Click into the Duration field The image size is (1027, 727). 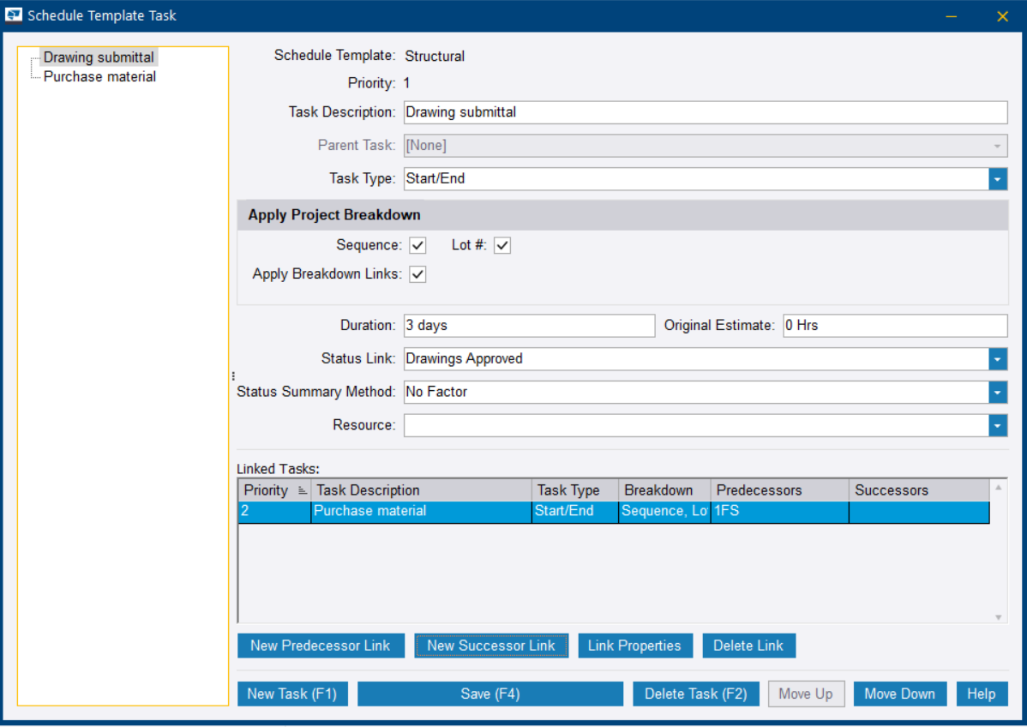point(528,326)
